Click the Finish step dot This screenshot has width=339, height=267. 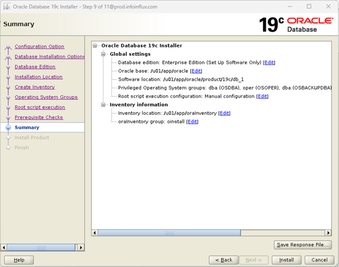8,148
